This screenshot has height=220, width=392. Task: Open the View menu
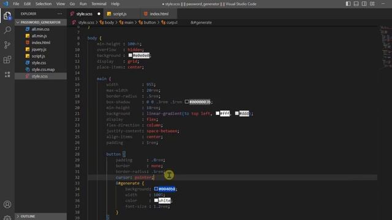click(x=61, y=4)
